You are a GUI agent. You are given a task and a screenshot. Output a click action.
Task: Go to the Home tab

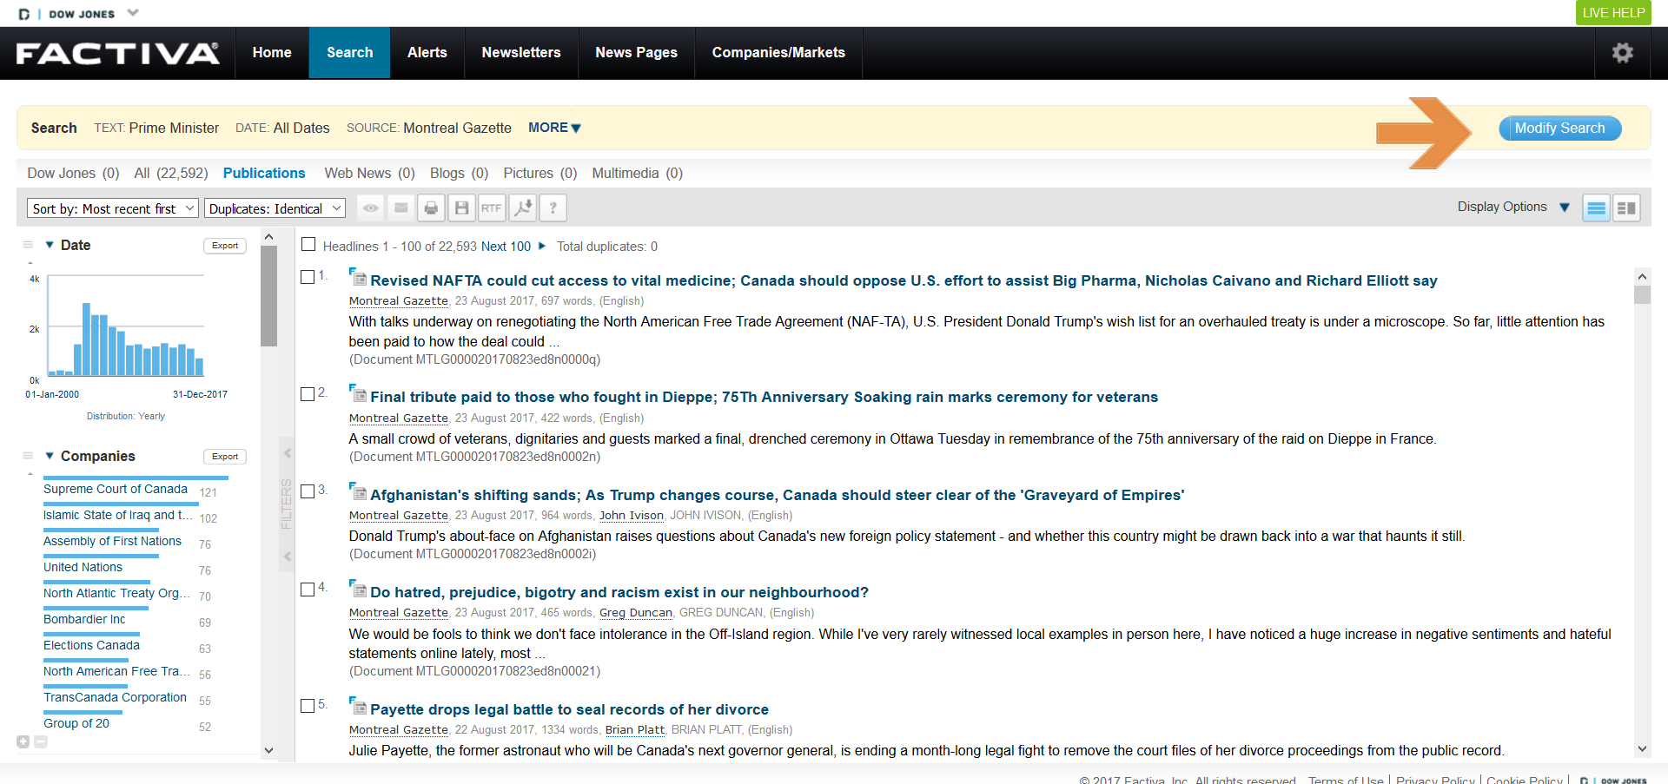[x=272, y=53]
